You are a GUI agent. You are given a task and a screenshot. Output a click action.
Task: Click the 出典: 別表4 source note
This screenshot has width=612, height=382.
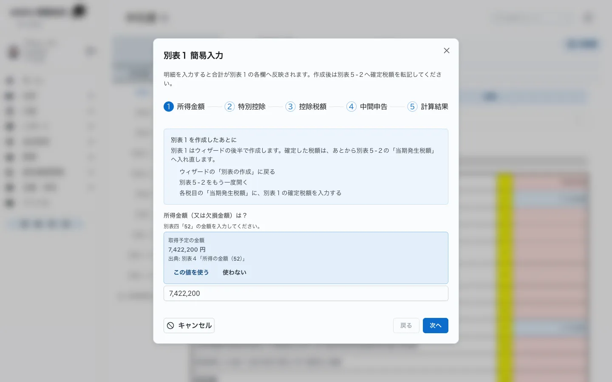tap(207, 258)
